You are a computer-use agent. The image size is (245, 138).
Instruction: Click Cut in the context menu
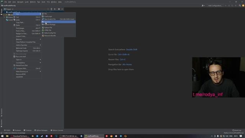[x=27, y=17]
